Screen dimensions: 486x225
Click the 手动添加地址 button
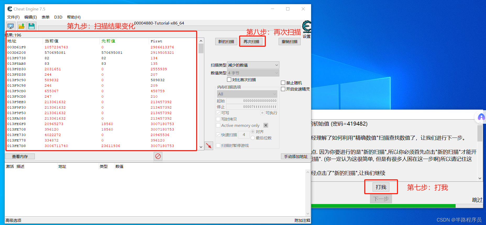pyautogui.click(x=296, y=156)
